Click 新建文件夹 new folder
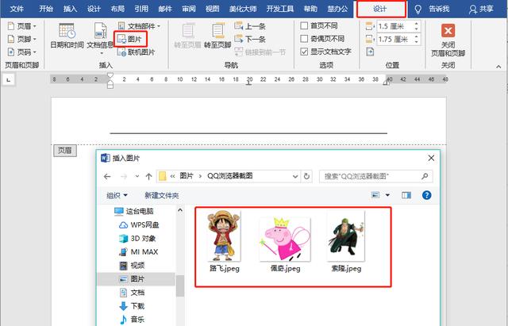508x326 pixels. 162,196
